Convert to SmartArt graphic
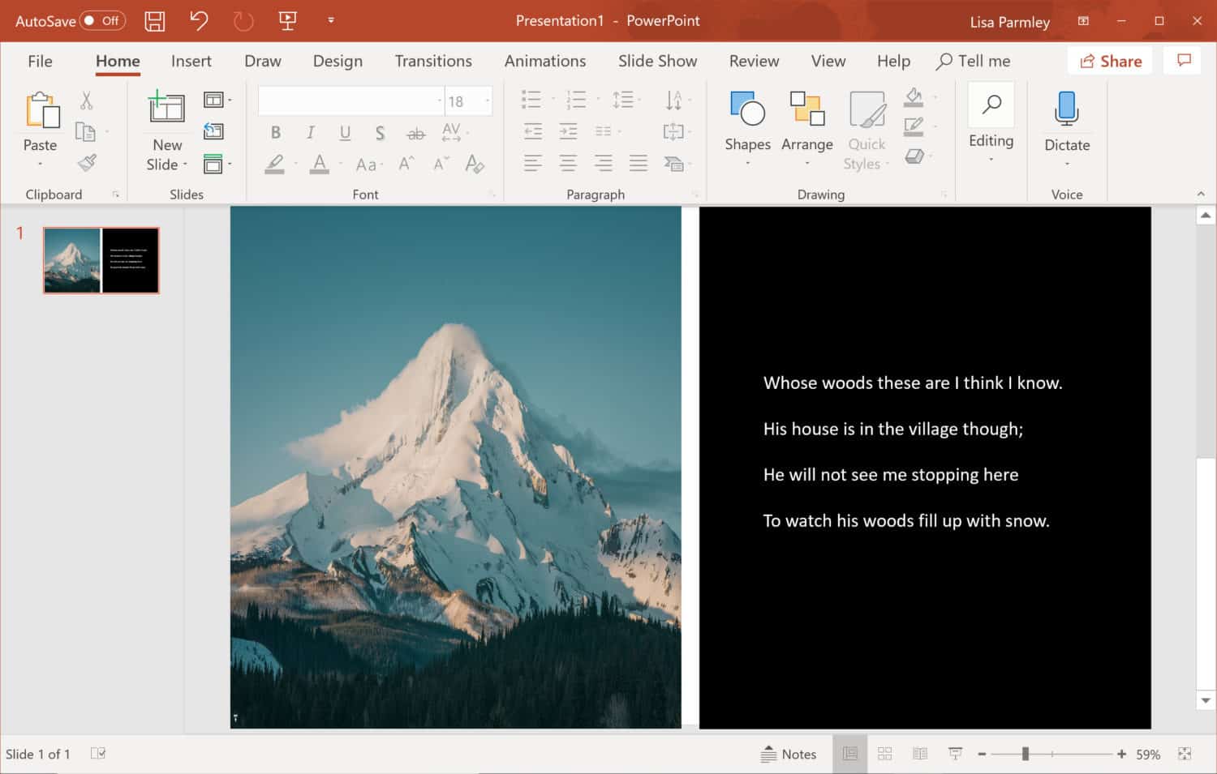1217x774 pixels. pos(676,163)
